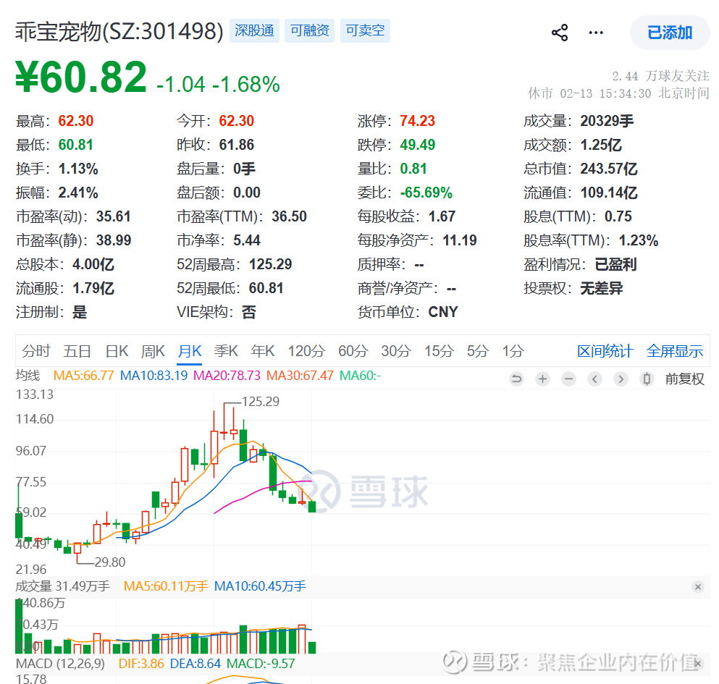Click the MA10:83.19 moving average label
This screenshot has height=684, width=719.
pyautogui.click(x=154, y=376)
